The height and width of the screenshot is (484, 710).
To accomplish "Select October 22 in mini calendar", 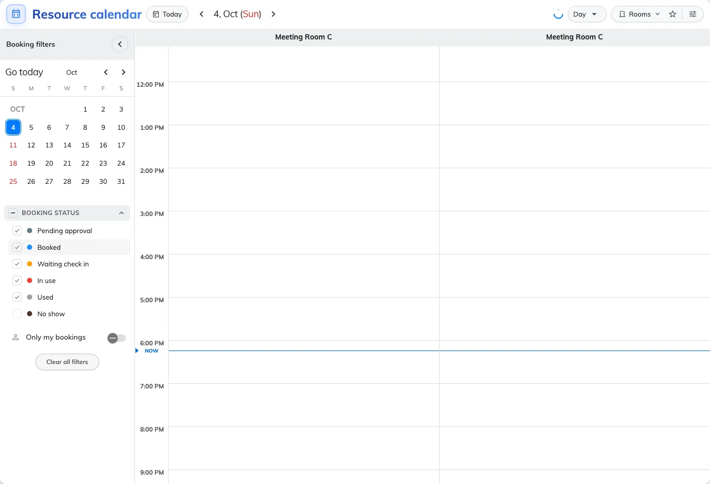I will click(85, 163).
